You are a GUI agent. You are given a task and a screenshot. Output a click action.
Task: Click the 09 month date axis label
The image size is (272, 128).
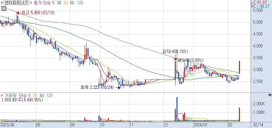tap(72, 125)
